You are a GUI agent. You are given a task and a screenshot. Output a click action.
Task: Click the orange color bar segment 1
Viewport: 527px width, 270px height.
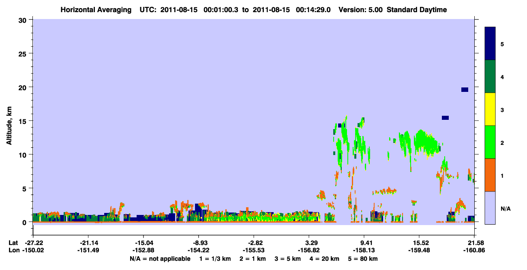490,175
